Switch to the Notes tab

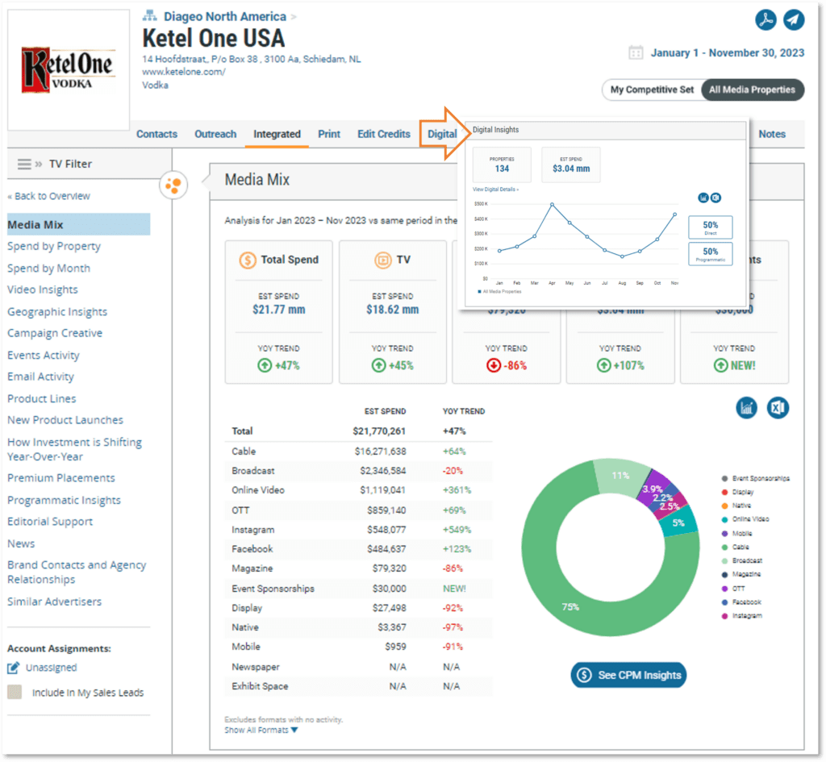click(x=772, y=134)
